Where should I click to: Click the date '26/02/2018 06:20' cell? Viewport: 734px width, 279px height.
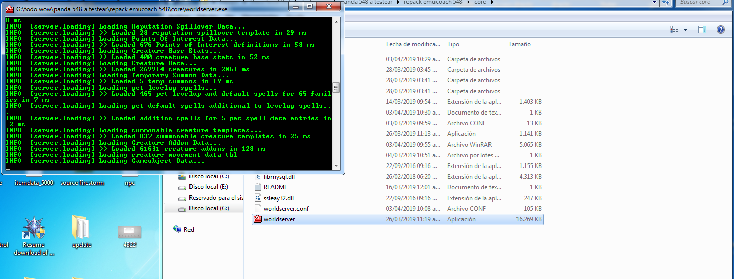412,177
